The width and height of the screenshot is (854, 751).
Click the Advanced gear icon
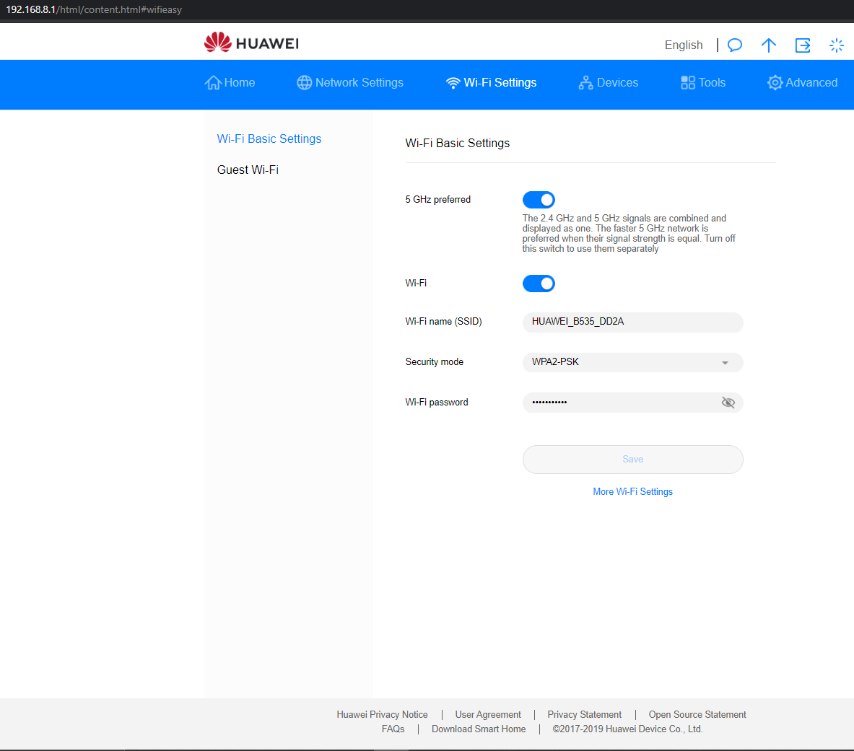pos(775,83)
